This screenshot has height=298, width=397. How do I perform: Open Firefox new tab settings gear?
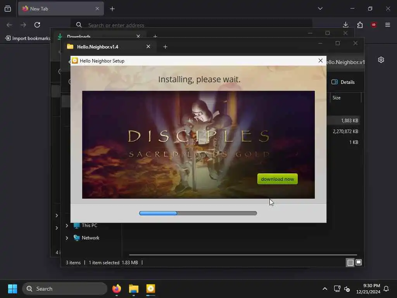[x=381, y=60]
